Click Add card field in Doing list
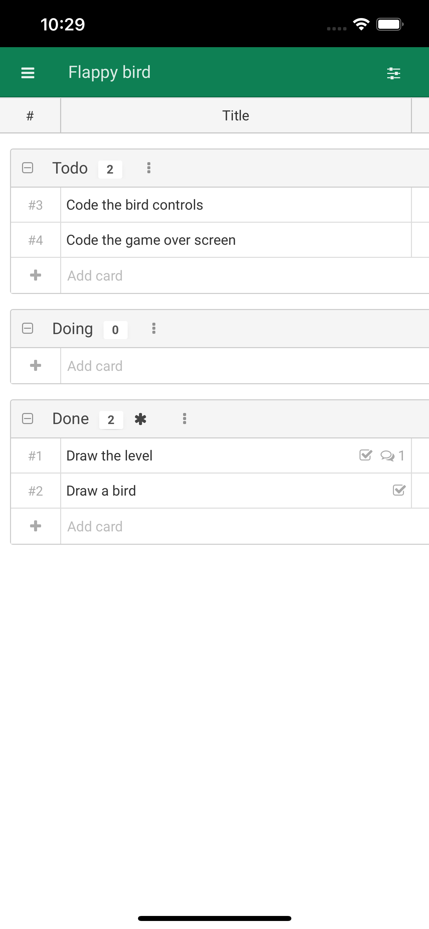 (x=245, y=366)
